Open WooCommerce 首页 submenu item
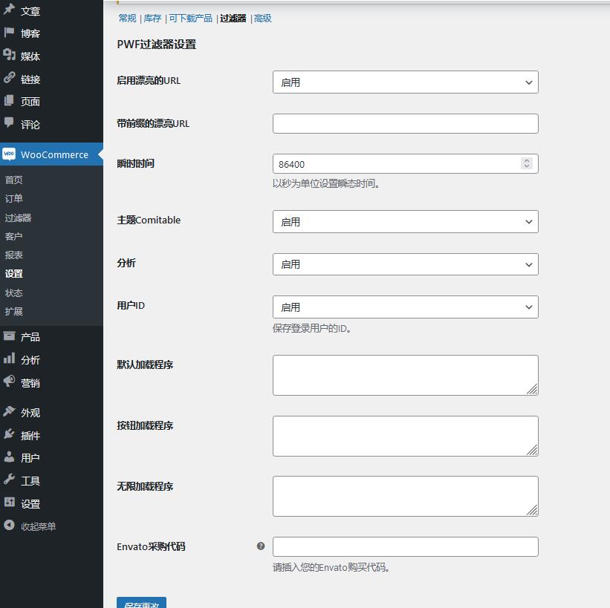610x608 pixels. 13,180
